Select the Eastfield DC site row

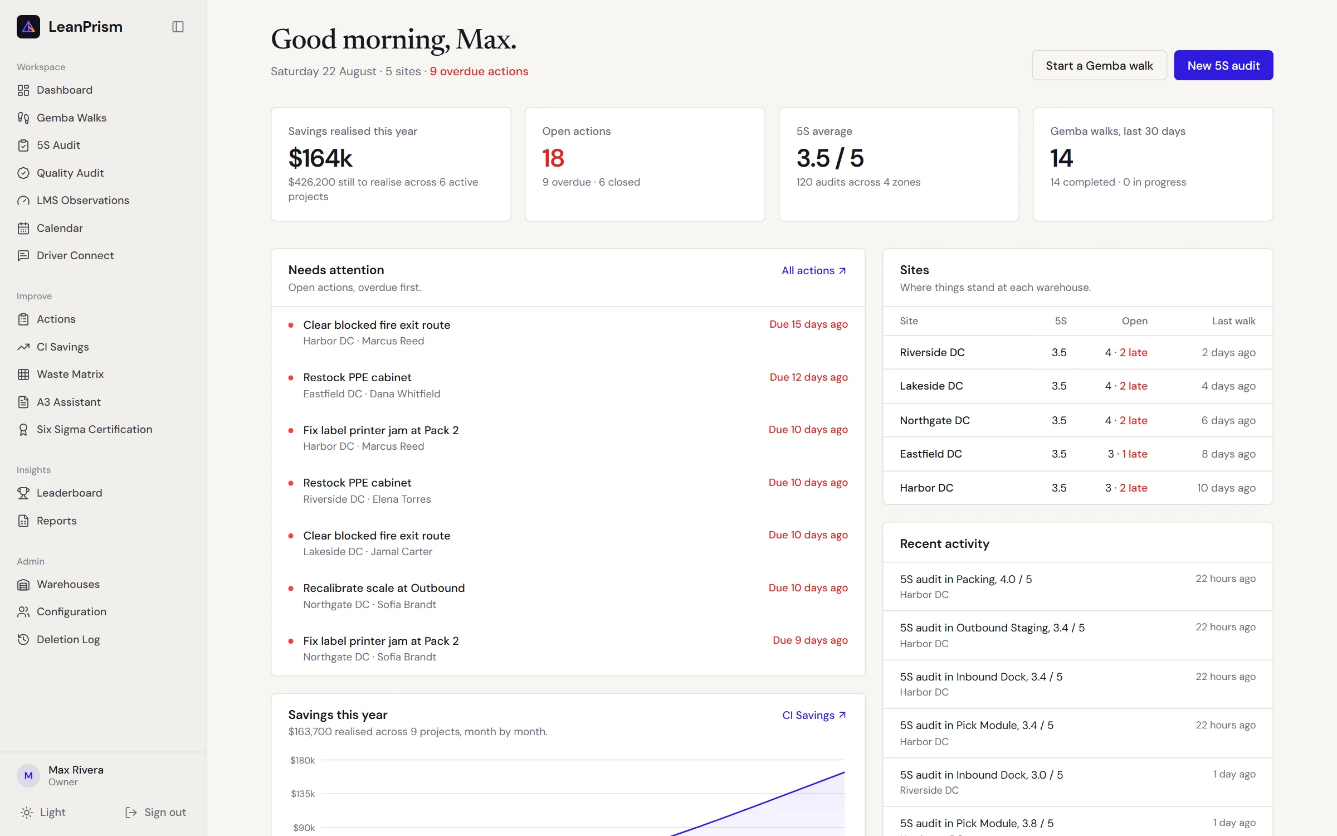point(1077,454)
